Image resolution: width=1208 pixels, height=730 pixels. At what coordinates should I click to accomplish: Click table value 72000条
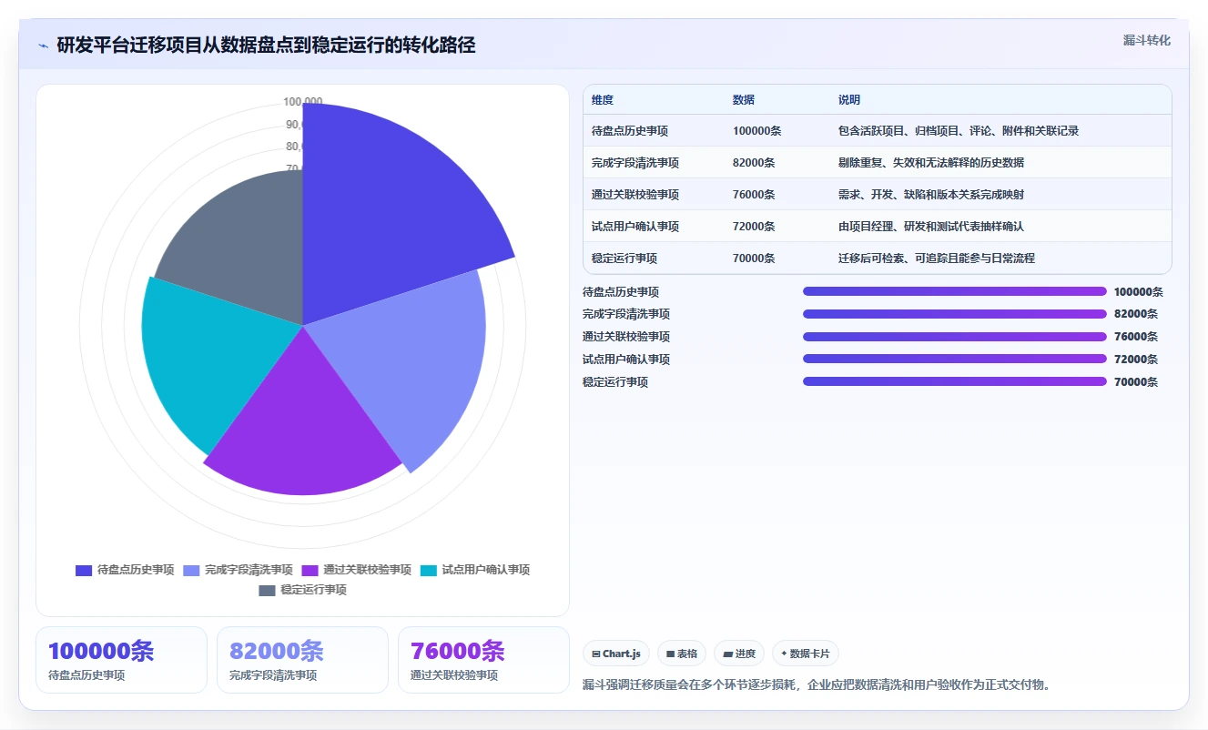[754, 227]
